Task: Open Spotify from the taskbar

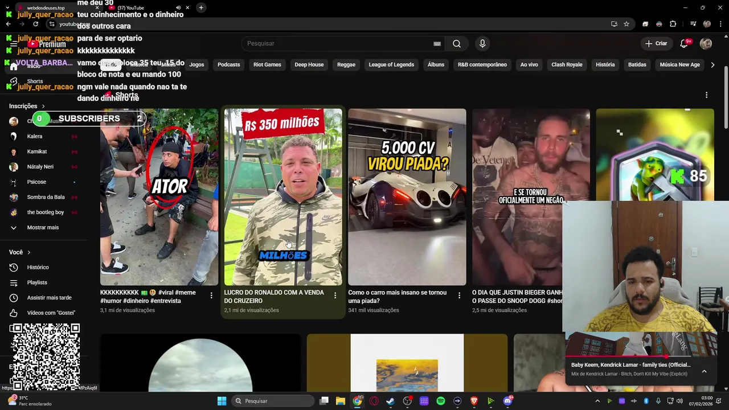Action: tap(441, 401)
